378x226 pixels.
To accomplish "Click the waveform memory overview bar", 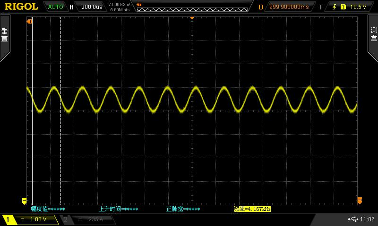I will [x=192, y=7].
